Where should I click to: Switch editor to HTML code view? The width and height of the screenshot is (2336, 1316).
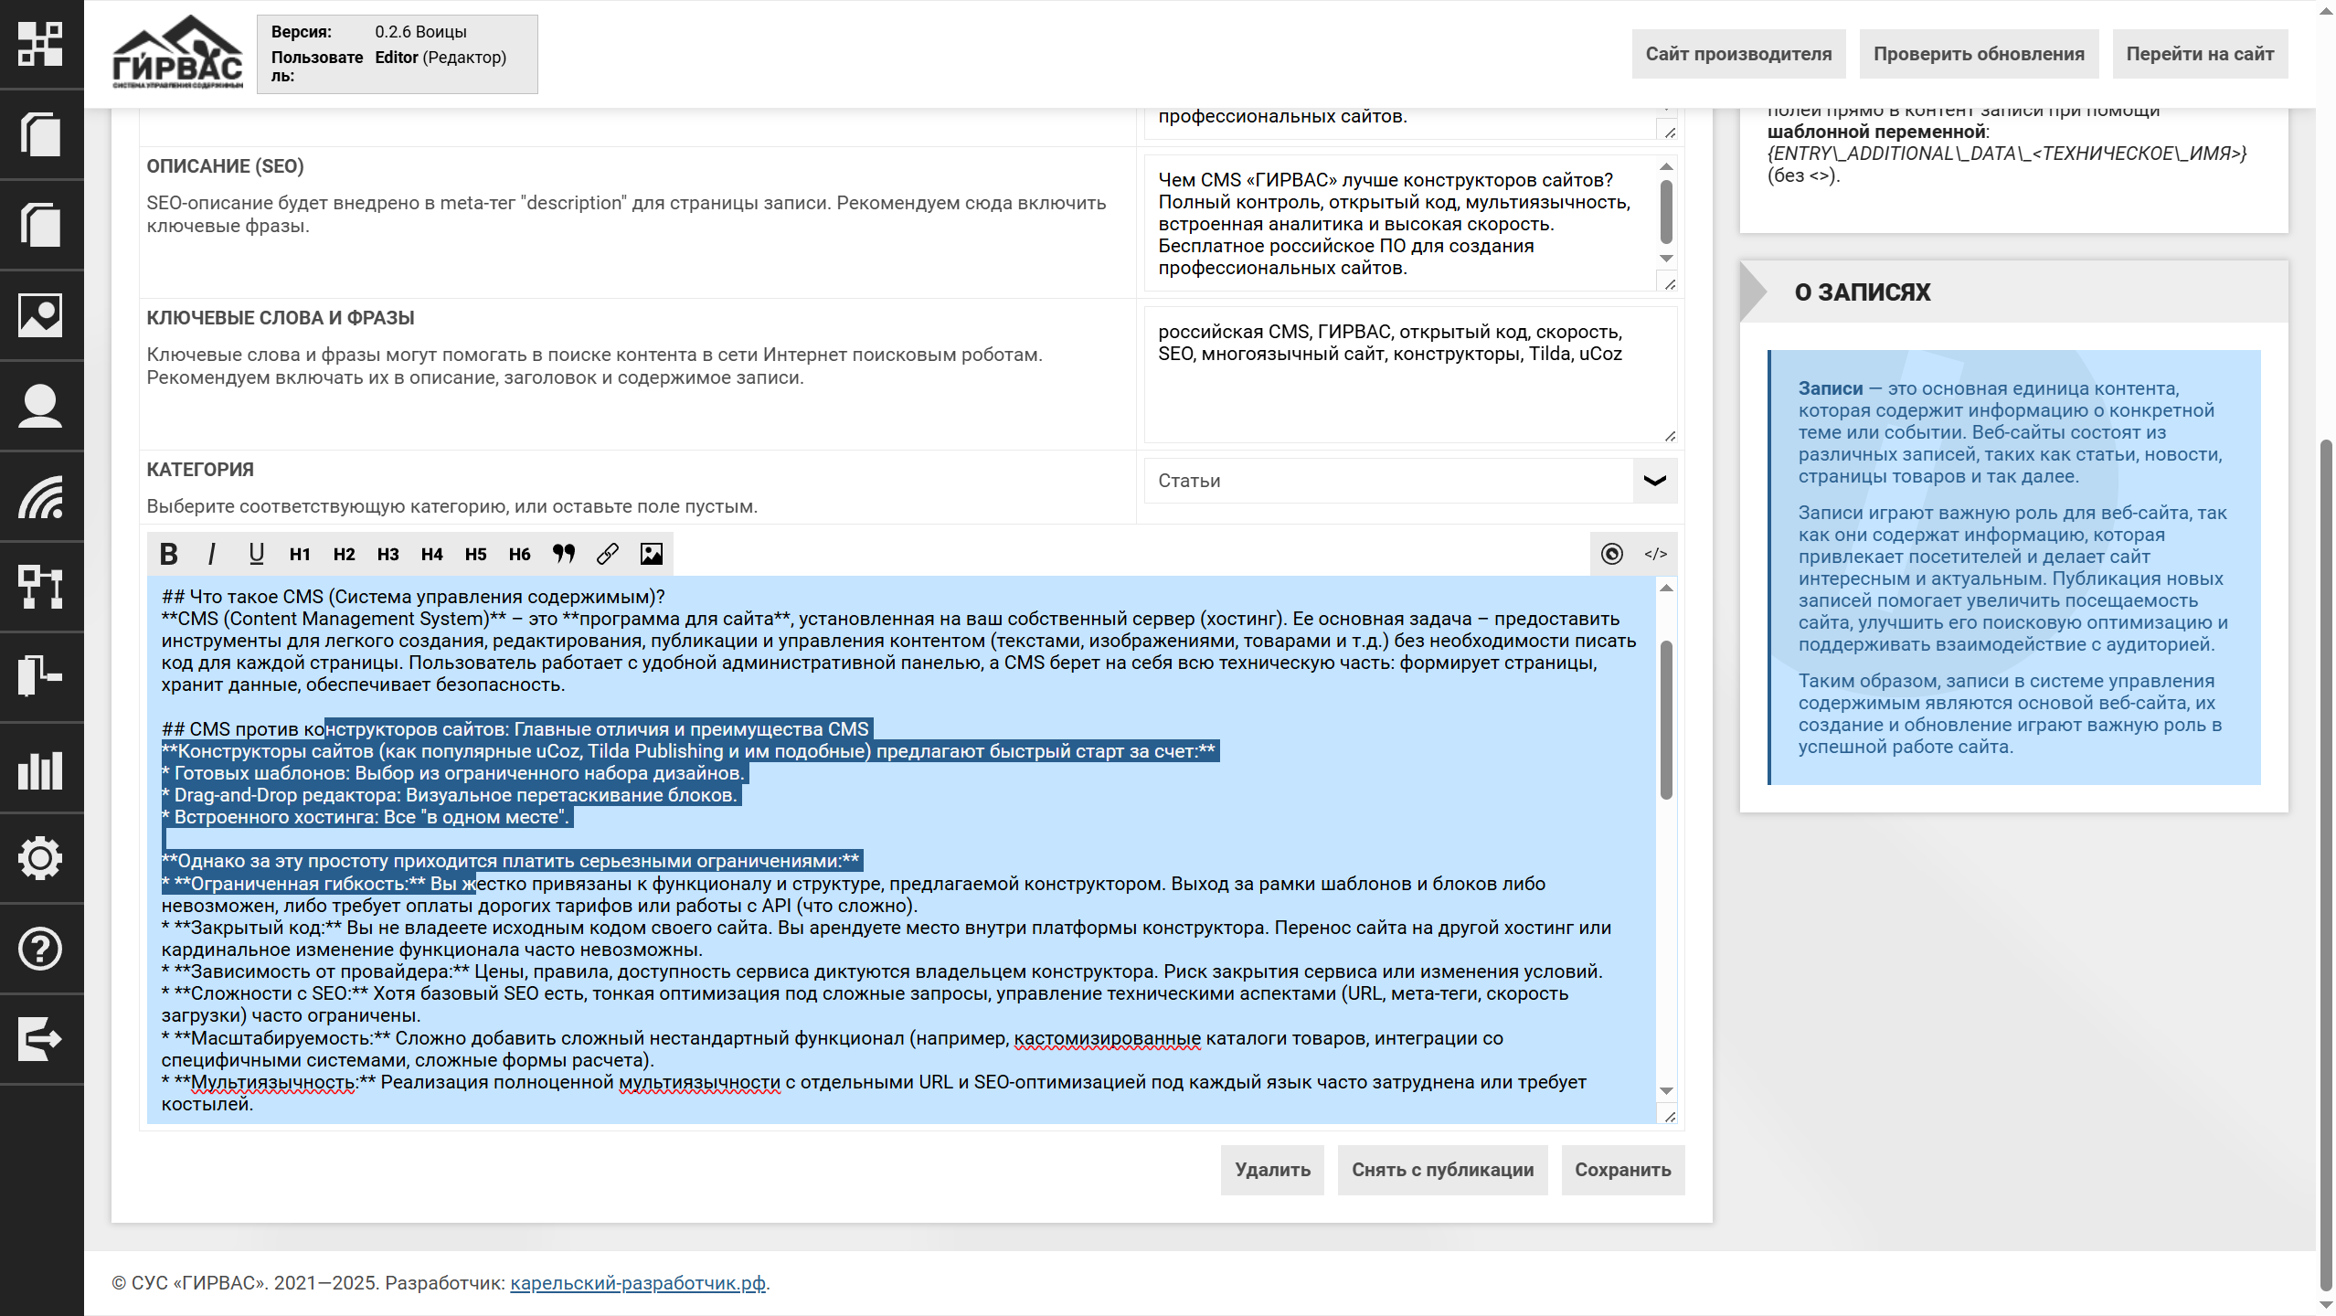tap(1655, 554)
